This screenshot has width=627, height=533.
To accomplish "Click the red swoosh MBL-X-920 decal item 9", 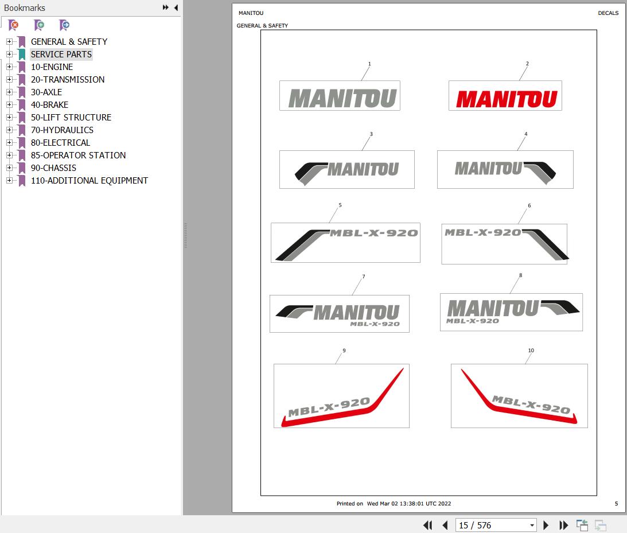I will pos(341,396).
